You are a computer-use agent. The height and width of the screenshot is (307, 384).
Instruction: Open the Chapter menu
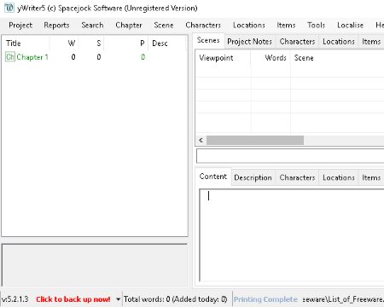(x=129, y=26)
